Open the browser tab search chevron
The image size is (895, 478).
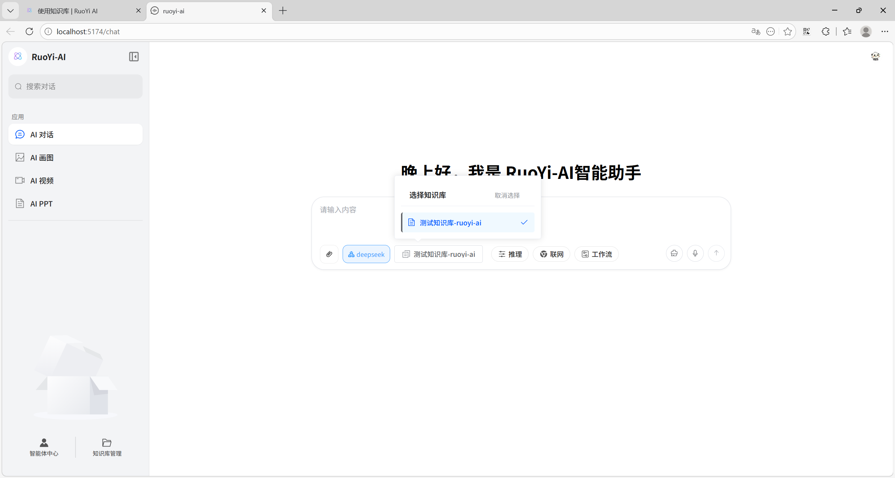(x=10, y=10)
